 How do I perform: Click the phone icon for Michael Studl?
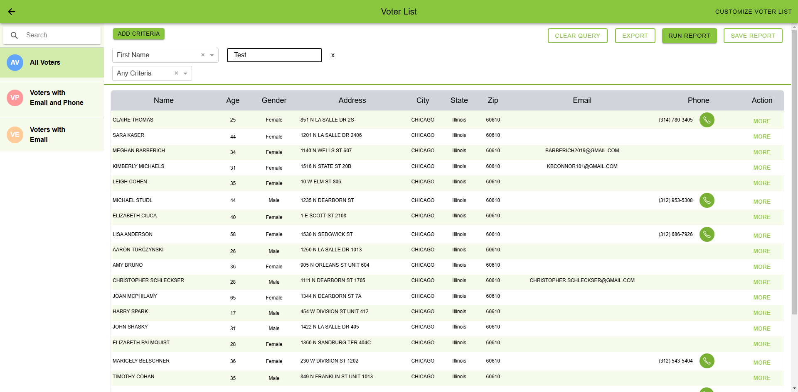click(x=707, y=200)
